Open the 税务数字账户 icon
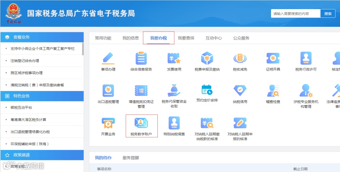This screenshot has width=340, height=172. coord(141,123)
